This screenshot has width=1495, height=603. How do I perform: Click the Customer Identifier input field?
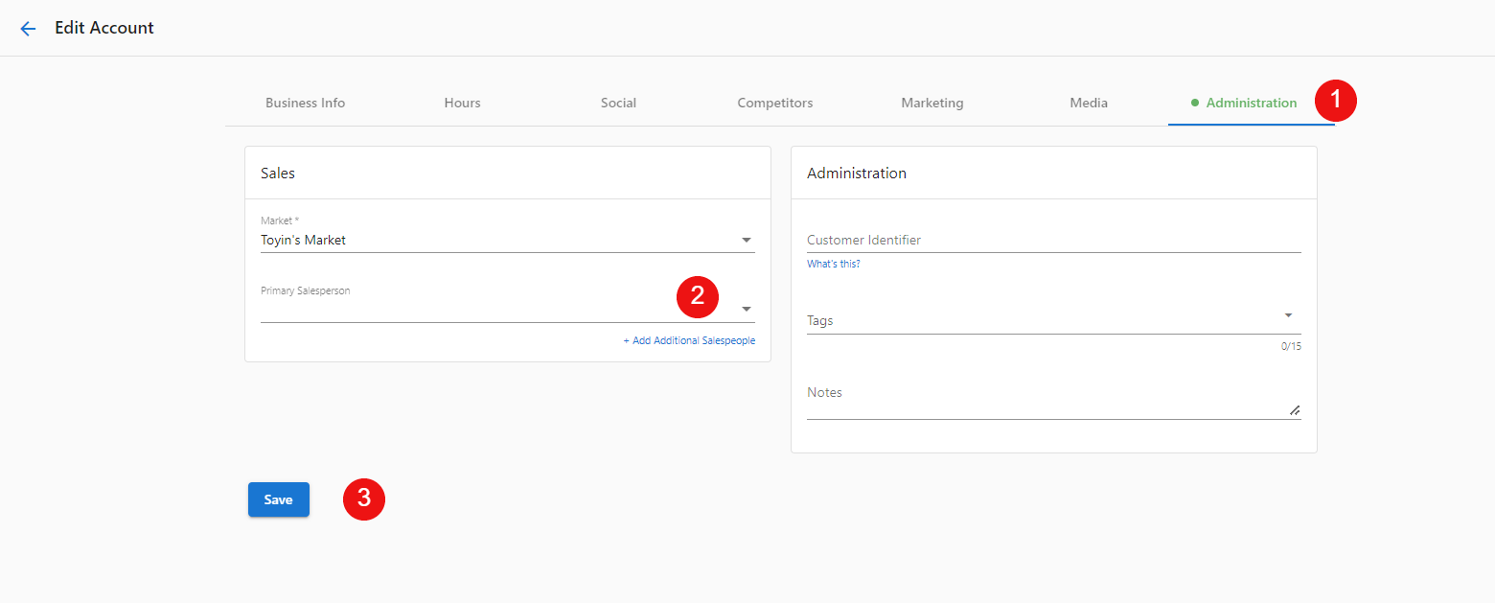(x=1054, y=240)
